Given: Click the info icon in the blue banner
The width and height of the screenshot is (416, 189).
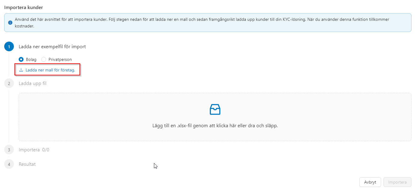Looking at the screenshot, I should coord(10,23).
